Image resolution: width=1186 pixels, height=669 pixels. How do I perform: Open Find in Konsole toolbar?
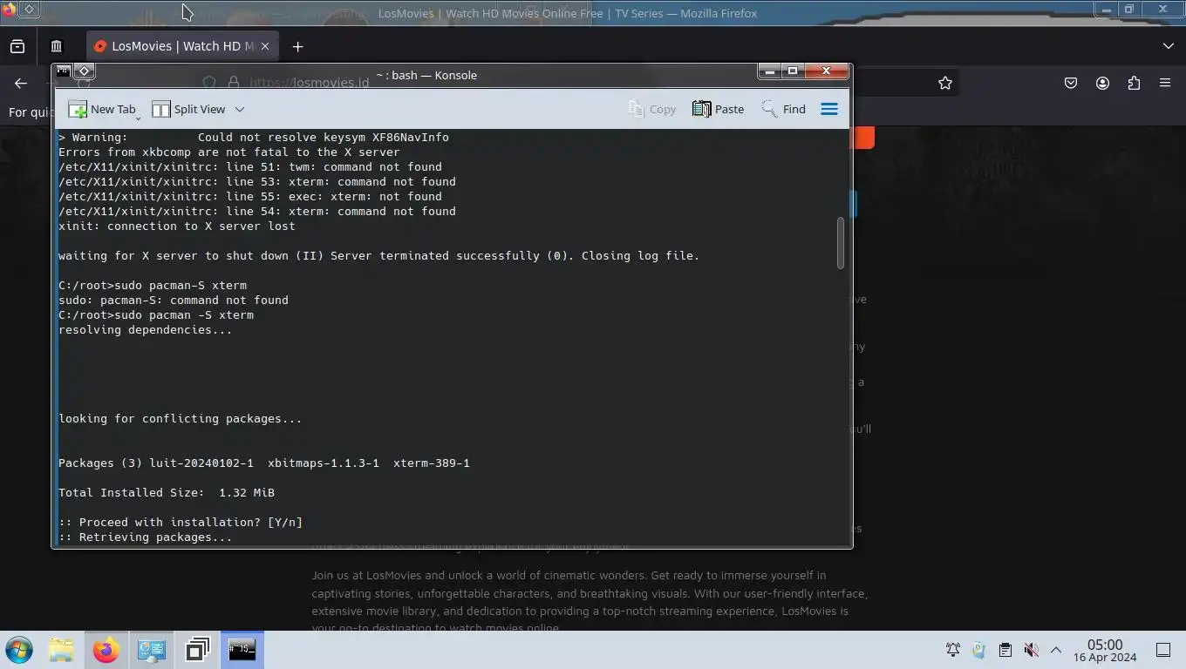[x=783, y=109]
